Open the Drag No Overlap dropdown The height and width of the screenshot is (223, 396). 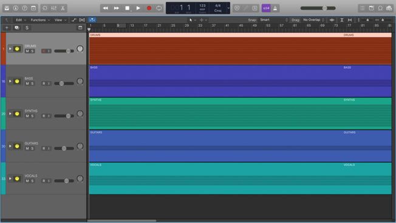click(313, 19)
